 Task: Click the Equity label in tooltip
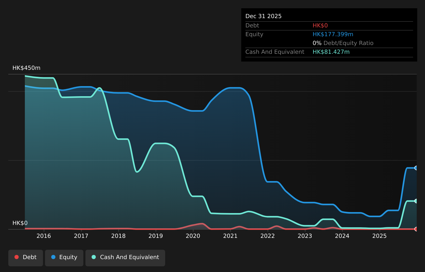[254, 34]
